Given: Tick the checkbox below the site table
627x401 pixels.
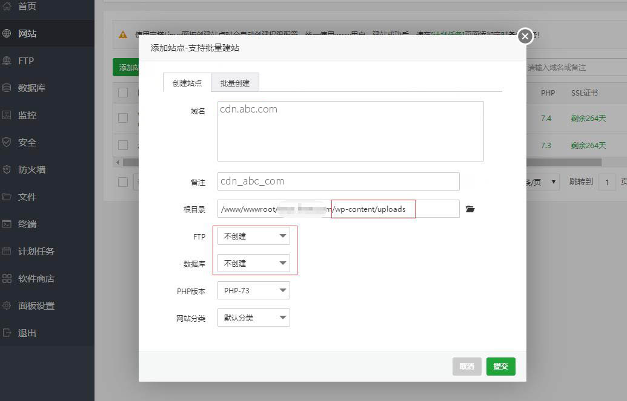Looking at the screenshot, I should (x=123, y=182).
